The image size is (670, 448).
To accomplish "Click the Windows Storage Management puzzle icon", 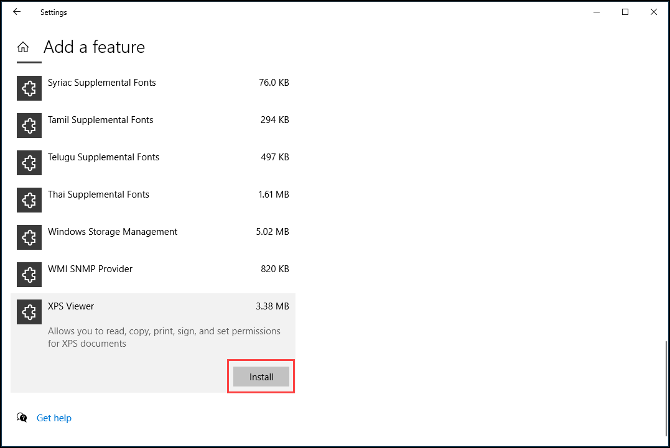I will (x=29, y=237).
